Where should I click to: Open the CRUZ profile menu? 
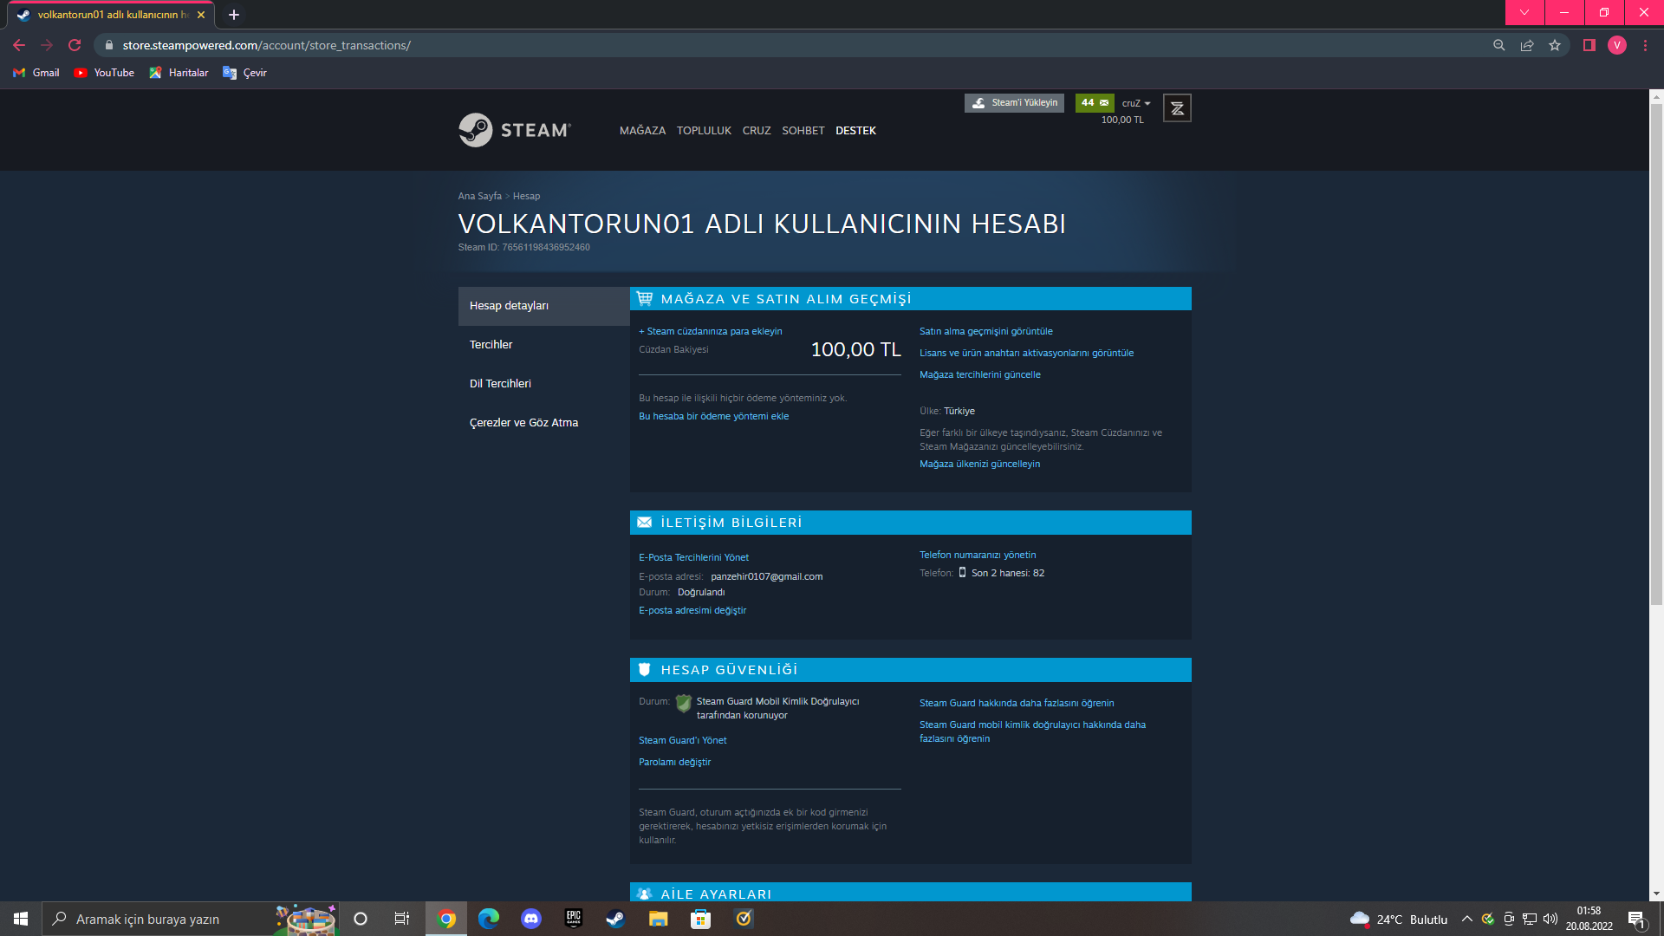tap(757, 131)
